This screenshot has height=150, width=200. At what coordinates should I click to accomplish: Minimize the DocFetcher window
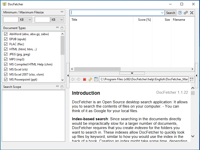pyautogui.click(x=170, y=4)
